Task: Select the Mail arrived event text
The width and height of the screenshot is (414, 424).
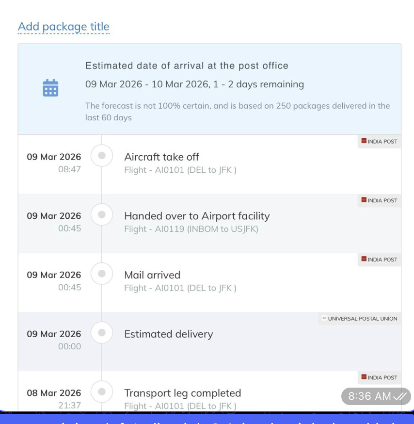Action: 152,275
